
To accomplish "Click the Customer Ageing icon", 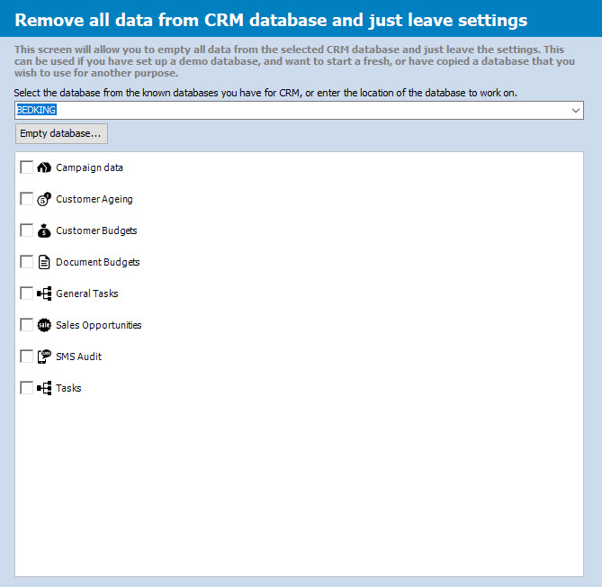I will pyautogui.click(x=44, y=199).
